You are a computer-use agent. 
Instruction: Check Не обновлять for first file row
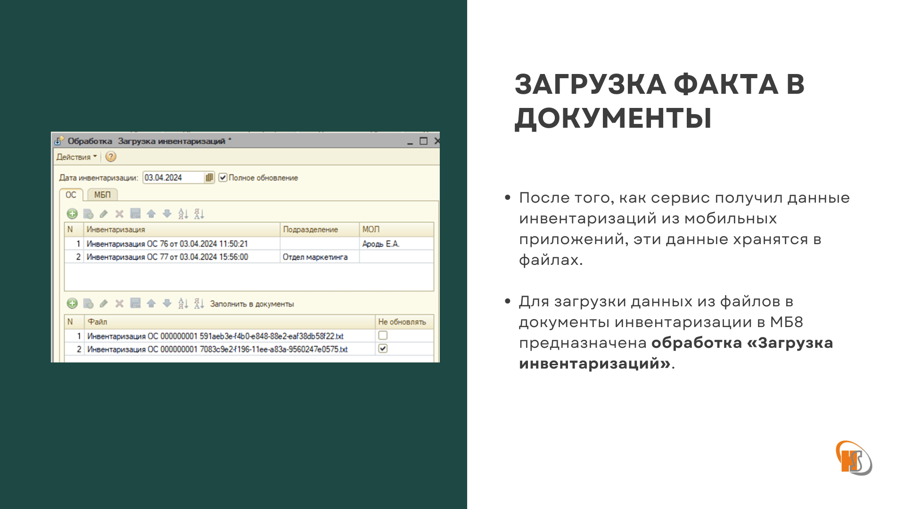tap(383, 336)
